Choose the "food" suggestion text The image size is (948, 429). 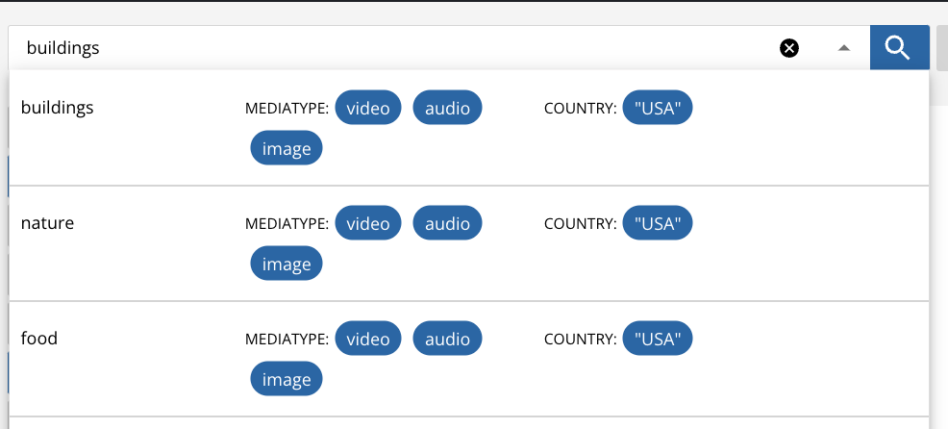(39, 339)
